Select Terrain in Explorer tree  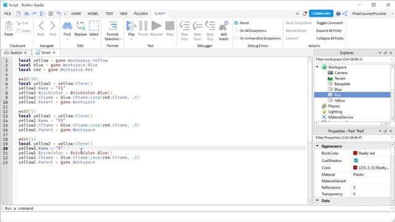tap(340, 78)
